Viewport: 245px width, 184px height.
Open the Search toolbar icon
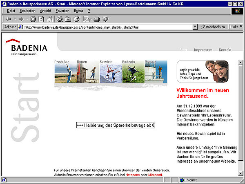point(60,19)
